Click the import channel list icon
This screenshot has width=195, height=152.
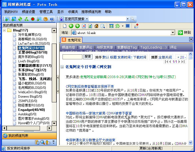[39, 19]
